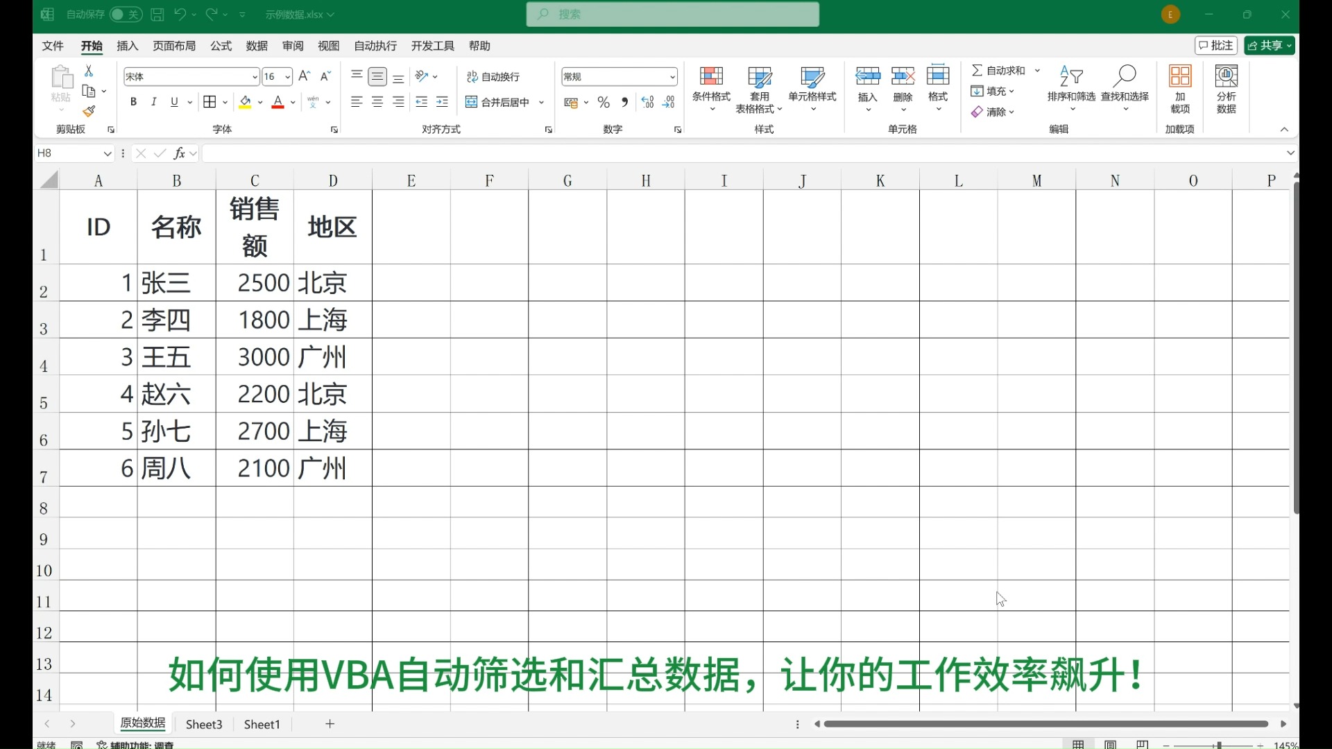Click the Percent style icon
The width and height of the screenshot is (1332, 749).
point(604,103)
